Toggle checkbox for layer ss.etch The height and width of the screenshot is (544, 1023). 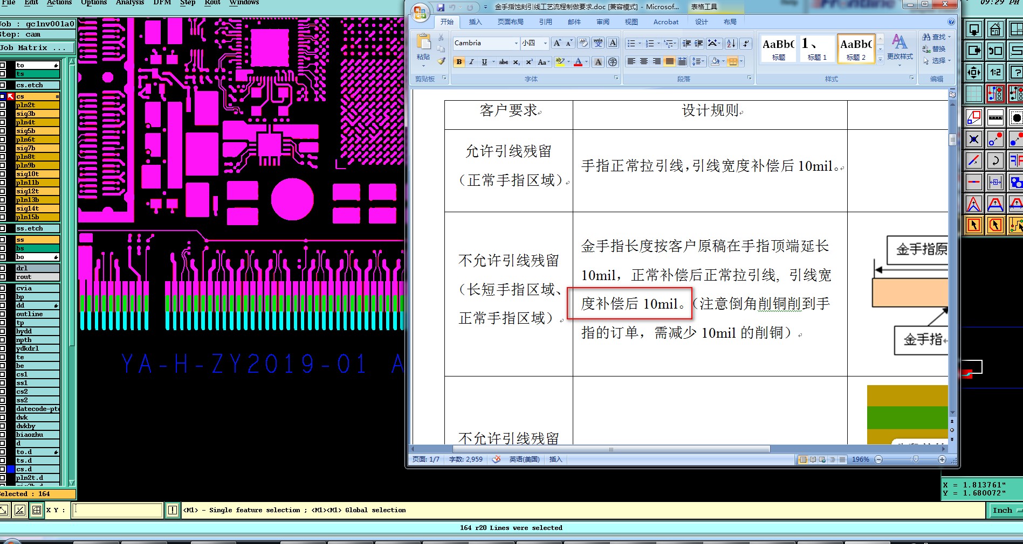[x=3, y=228]
